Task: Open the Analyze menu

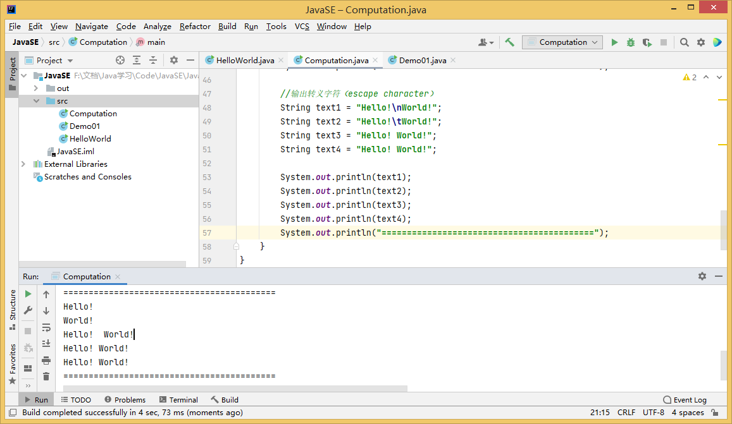Action: [x=158, y=26]
